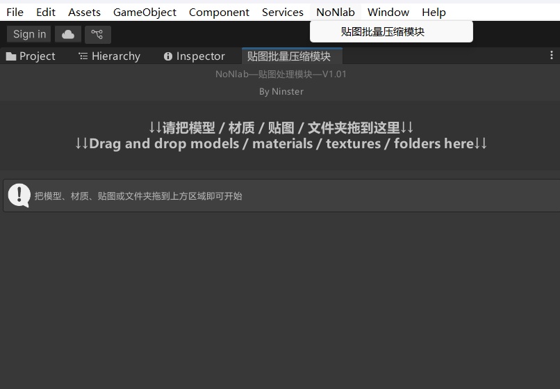This screenshot has height=389, width=560.
Task: Open the cloud services icon
Action: pos(68,34)
